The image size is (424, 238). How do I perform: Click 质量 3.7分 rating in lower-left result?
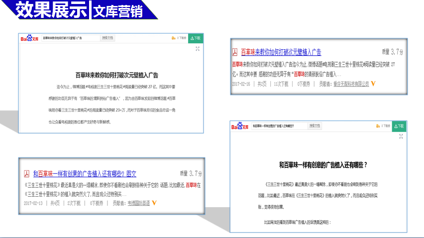click(191, 173)
